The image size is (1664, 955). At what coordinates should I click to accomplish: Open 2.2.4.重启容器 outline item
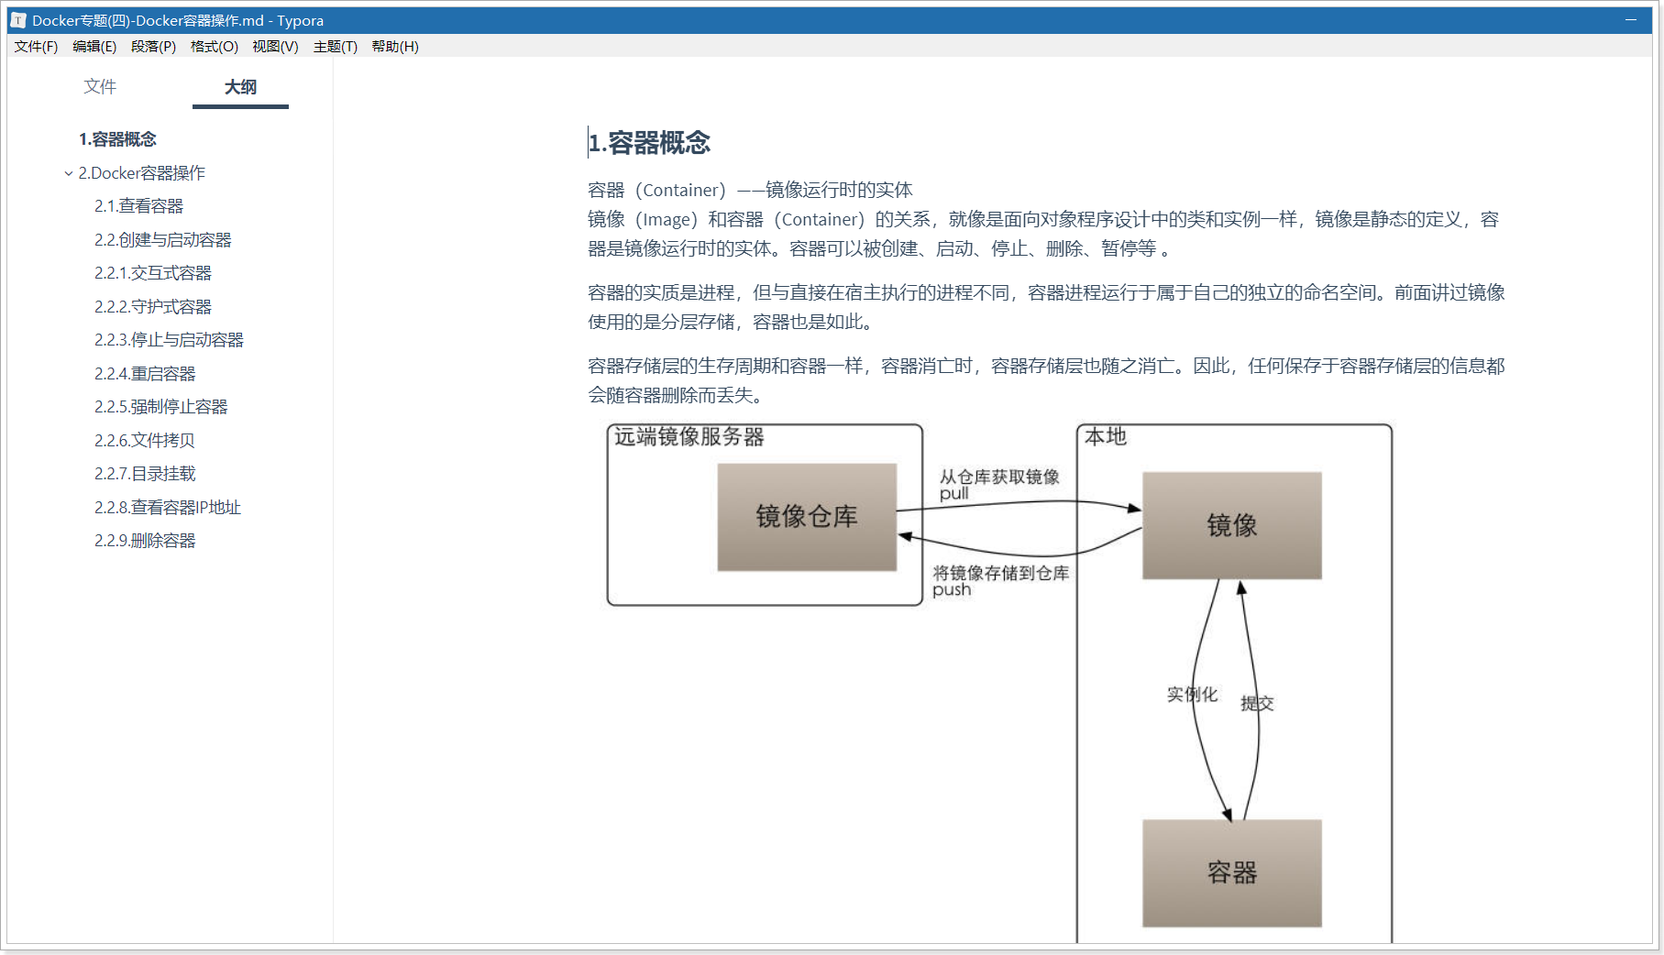pyautogui.click(x=145, y=374)
